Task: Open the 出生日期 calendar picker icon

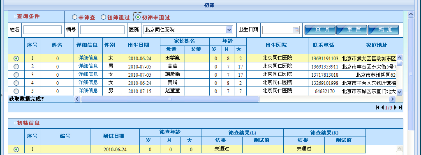Action: click(x=296, y=30)
